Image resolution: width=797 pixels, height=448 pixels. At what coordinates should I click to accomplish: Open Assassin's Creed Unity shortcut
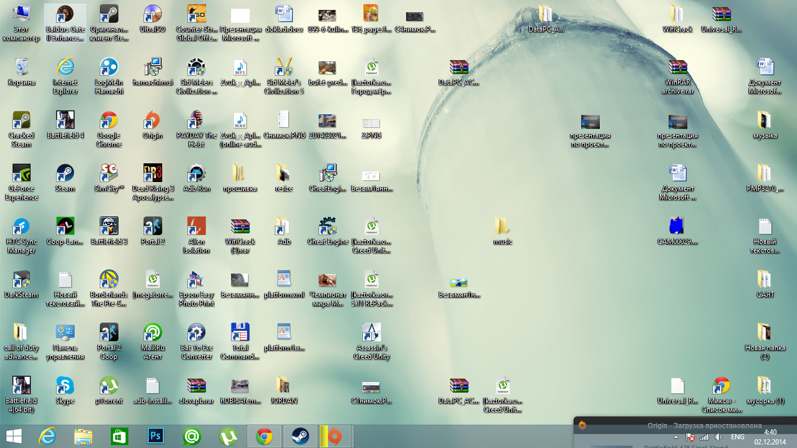[x=372, y=341]
